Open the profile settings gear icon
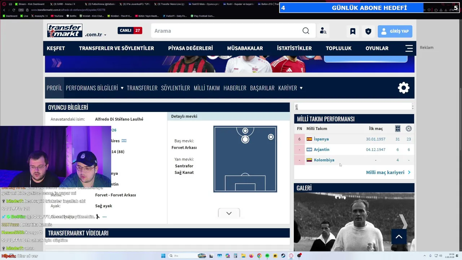Image resolution: width=462 pixels, height=260 pixels. point(404,88)
